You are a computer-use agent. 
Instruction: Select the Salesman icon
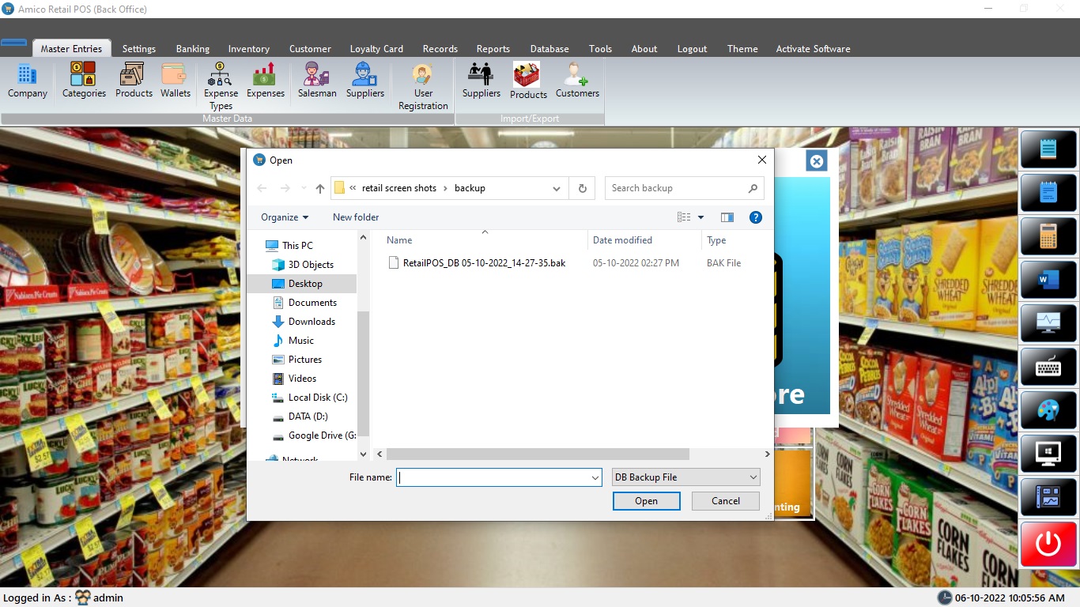[x=317, y=81]
